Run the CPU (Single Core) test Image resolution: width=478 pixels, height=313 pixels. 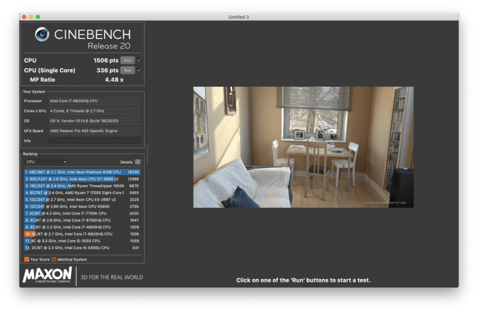(x=128, y=70)
